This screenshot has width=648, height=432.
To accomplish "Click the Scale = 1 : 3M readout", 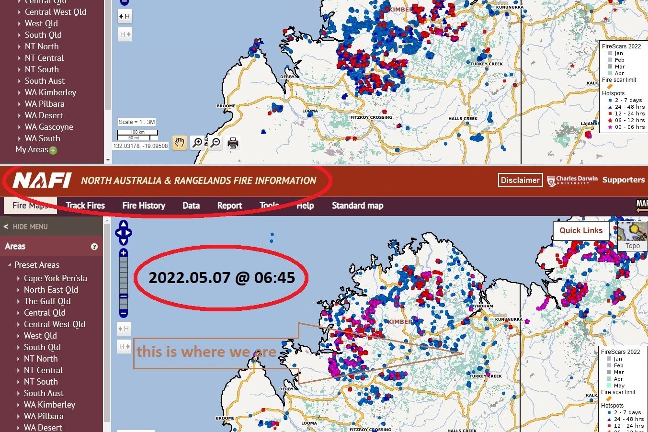I will point(137,122).
